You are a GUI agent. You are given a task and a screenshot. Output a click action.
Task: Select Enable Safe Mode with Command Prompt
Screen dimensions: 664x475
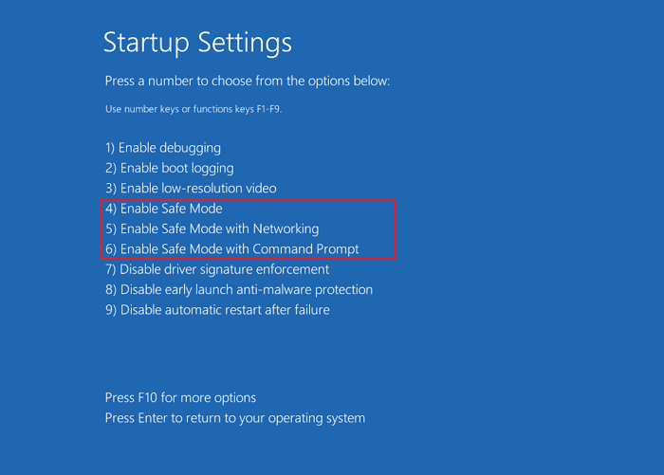(x=231, y=249)
